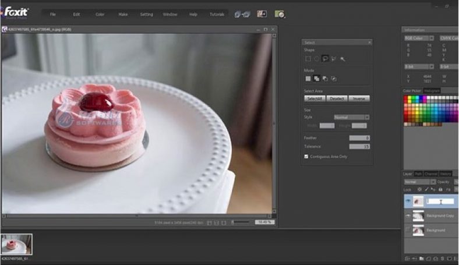Image resolution: width=459 pixels, height=265 pixels.
Task: Click the cake image thumbnail in filmstrip
Action: (16, 243)
